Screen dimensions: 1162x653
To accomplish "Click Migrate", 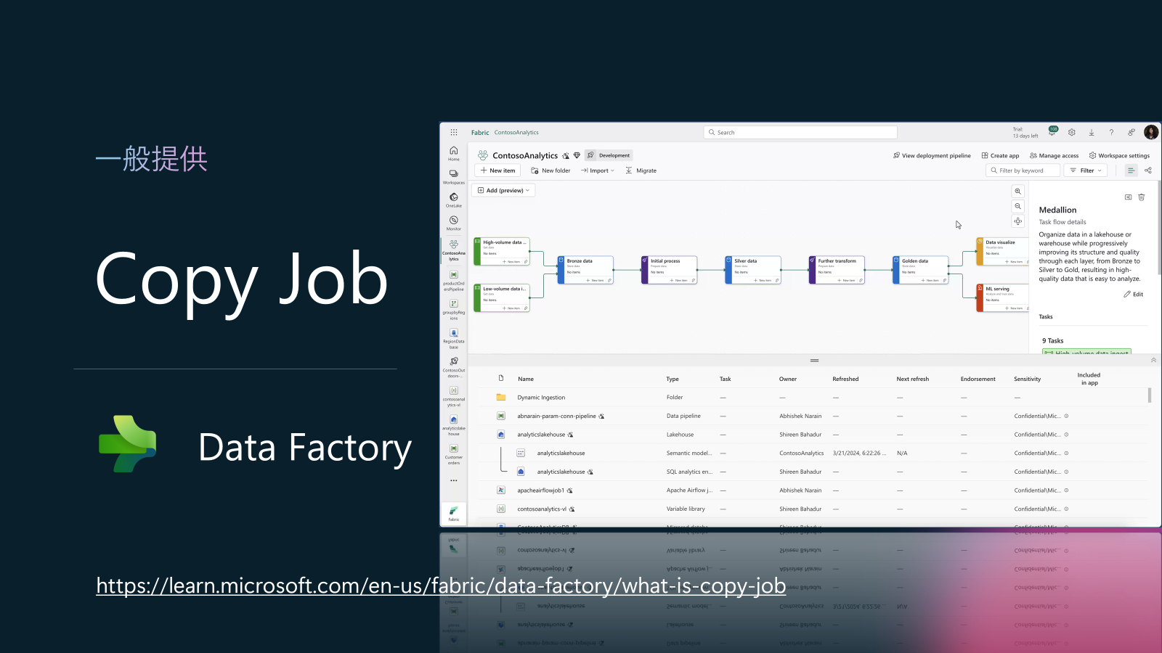I will [641, 171].
